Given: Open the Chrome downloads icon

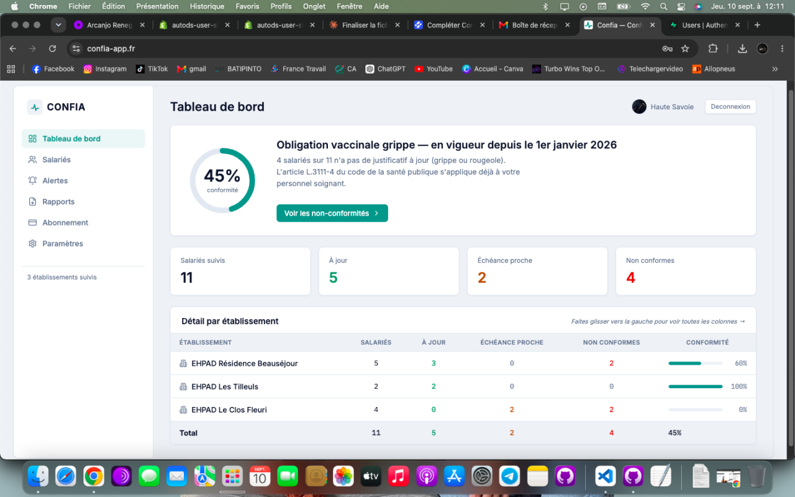Looking at the screenshot, I should tap(742, 48).
